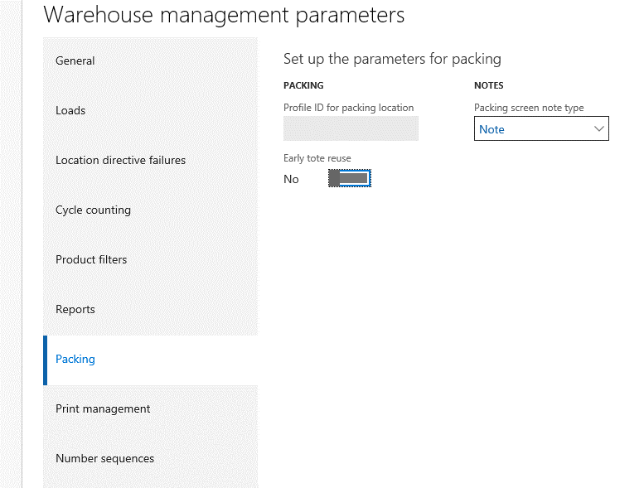Click the Profile ID for packing location field

(x=351, y=128)
